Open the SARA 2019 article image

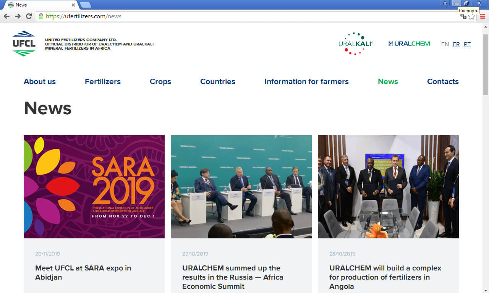pos(94,186)
